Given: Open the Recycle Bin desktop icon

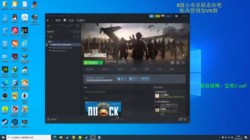Looking at the screenshot, I should coord(5,44).
